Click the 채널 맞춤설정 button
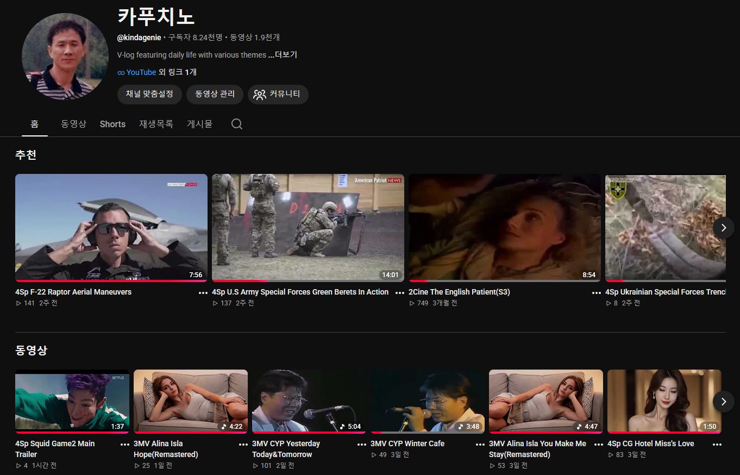The width and height of the screenshot is (740, 475). 149,94
